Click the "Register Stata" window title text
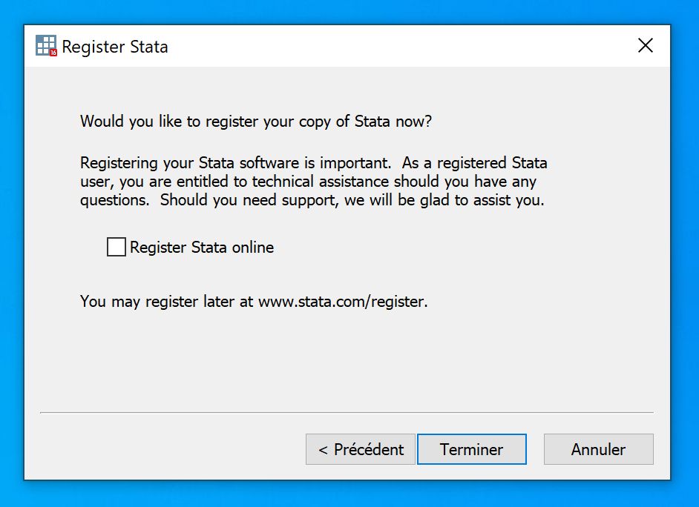The image size is (699, 507). pos(115,47)
